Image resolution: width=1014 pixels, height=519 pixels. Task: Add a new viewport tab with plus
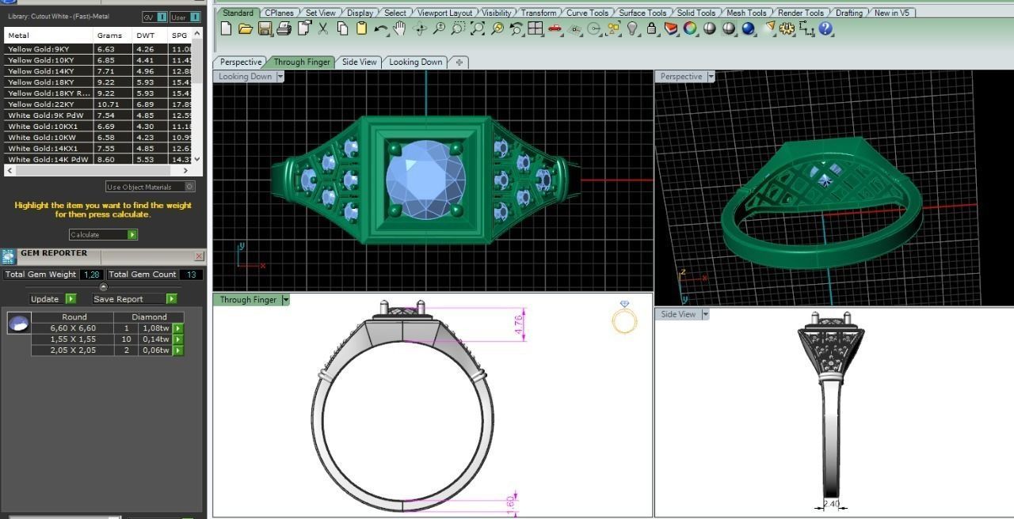[x=458, y=62]
